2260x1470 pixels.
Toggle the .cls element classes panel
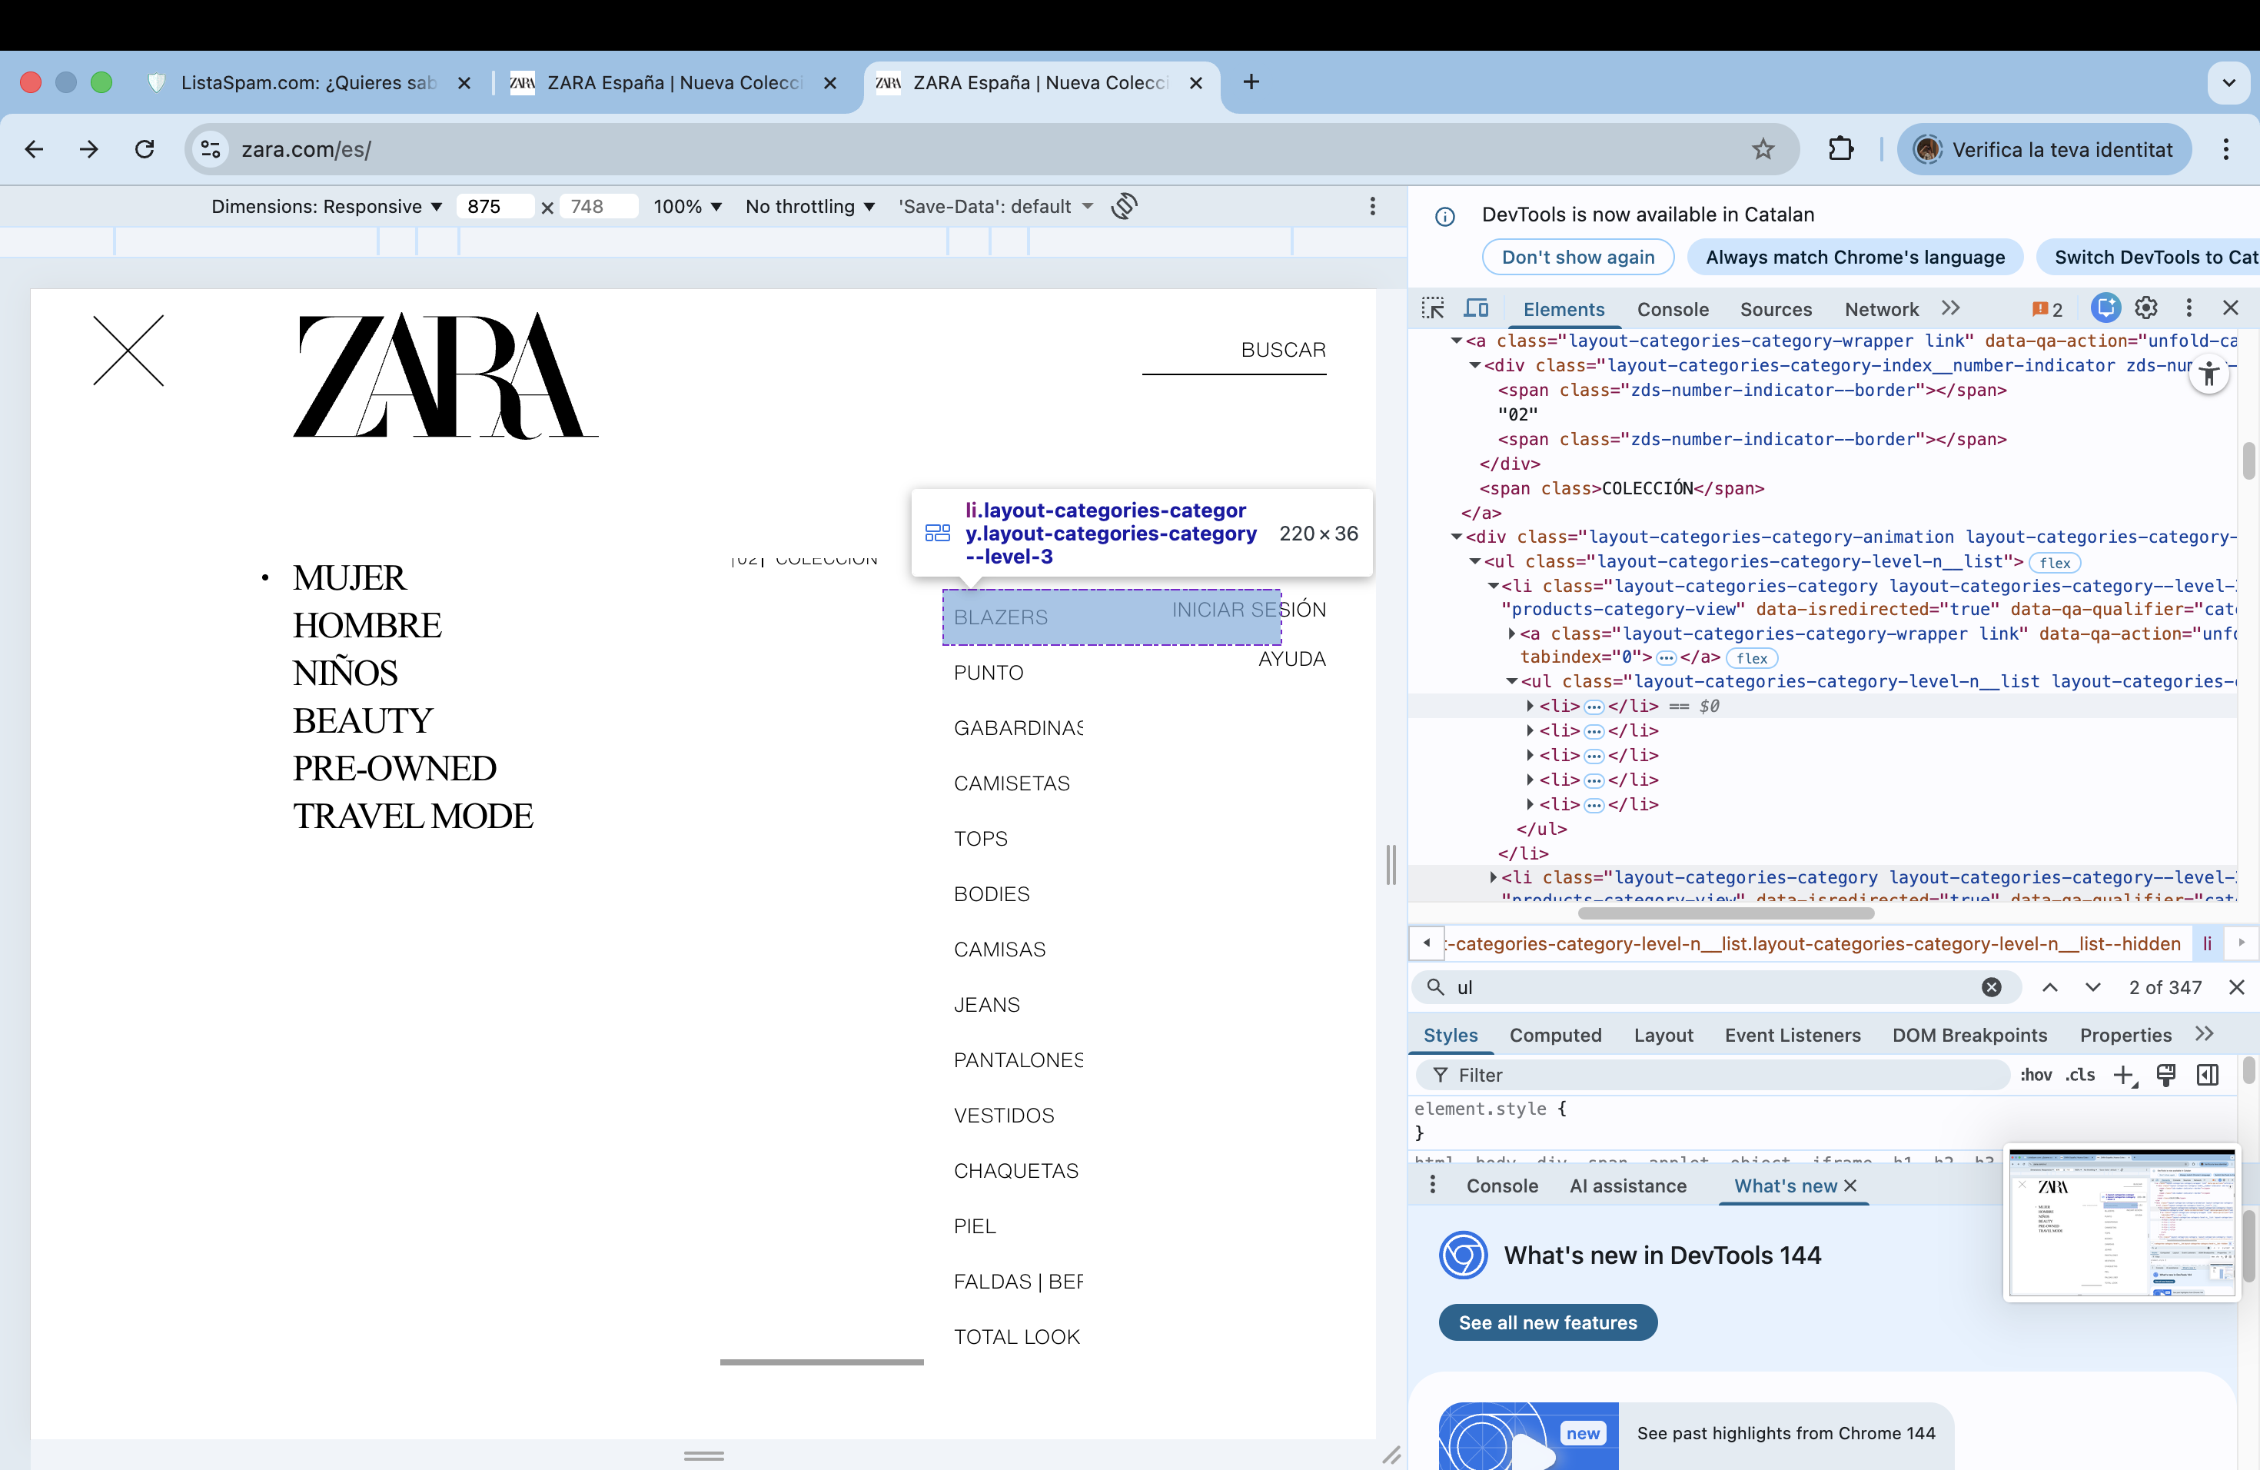click(2079, 1075)
